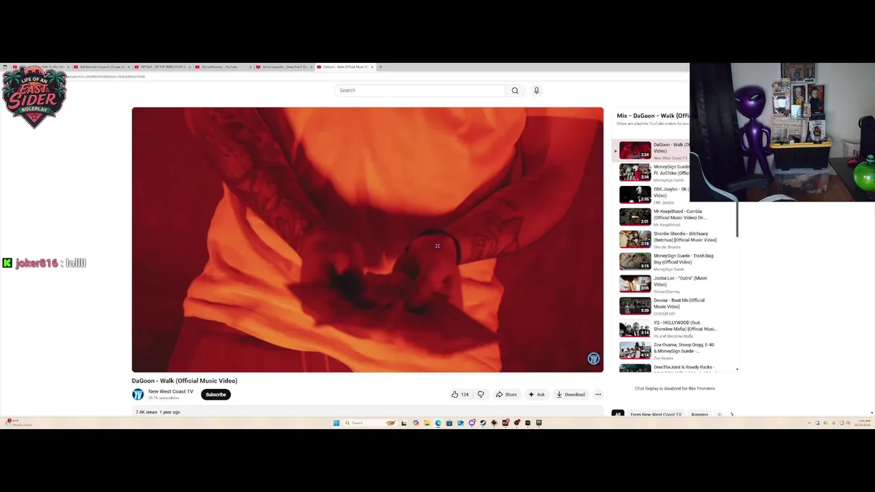Show hidden system tray icons
875x492 pixels.
[x=809, y=423]
